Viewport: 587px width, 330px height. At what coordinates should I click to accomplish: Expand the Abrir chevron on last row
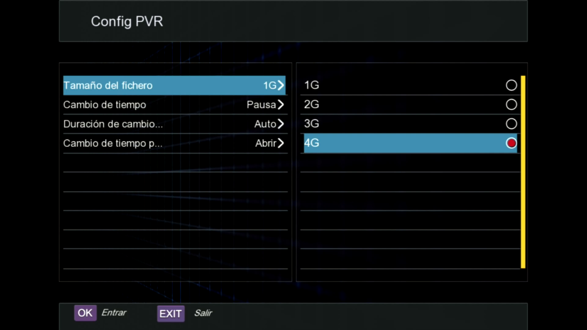281,143
